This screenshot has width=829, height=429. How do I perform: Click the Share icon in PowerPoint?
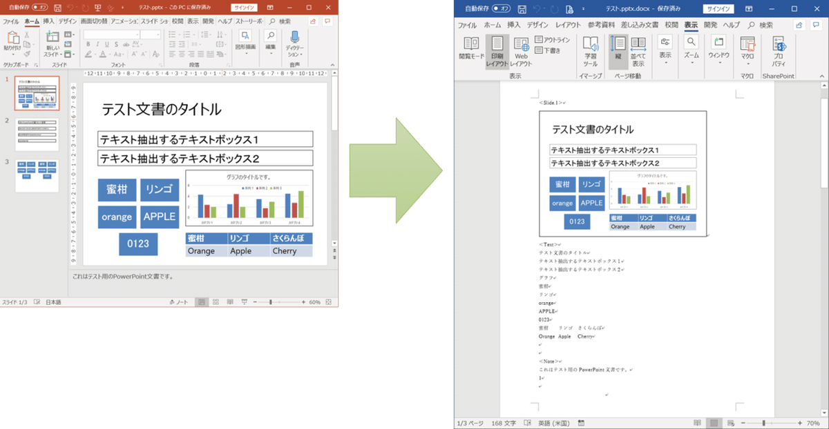[312, 21]
